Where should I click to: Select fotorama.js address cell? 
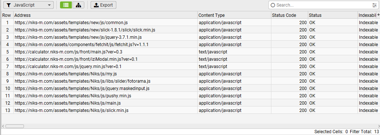click(105, 81)
